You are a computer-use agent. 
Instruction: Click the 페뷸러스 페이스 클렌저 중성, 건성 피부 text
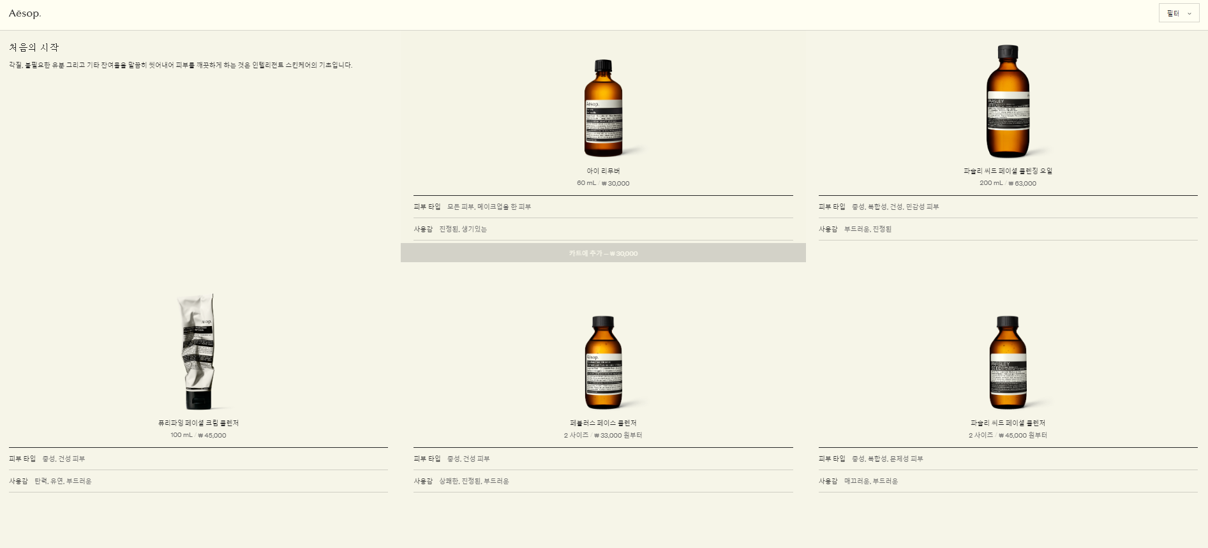point(468,459)
